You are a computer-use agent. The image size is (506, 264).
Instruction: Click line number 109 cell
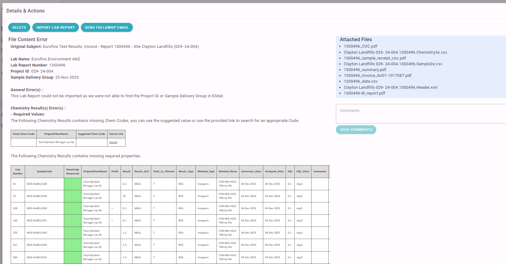coord(18,208)
